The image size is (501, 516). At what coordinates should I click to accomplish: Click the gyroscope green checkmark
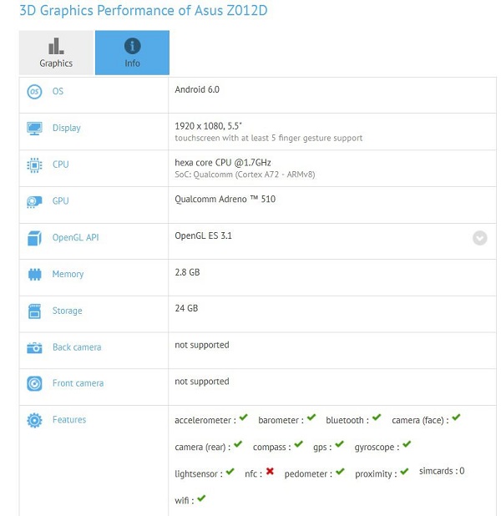coord(407,444)
